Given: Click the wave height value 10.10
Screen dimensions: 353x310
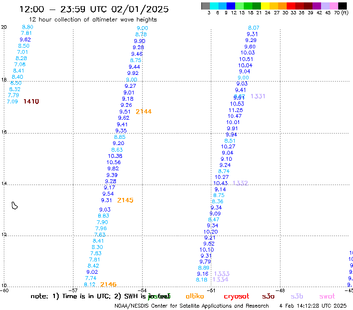Looking at the screenshot, I should (x=207, y=250).
